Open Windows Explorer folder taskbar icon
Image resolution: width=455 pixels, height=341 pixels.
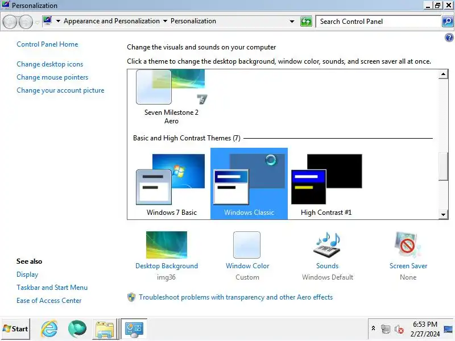[x=105, y=330]
